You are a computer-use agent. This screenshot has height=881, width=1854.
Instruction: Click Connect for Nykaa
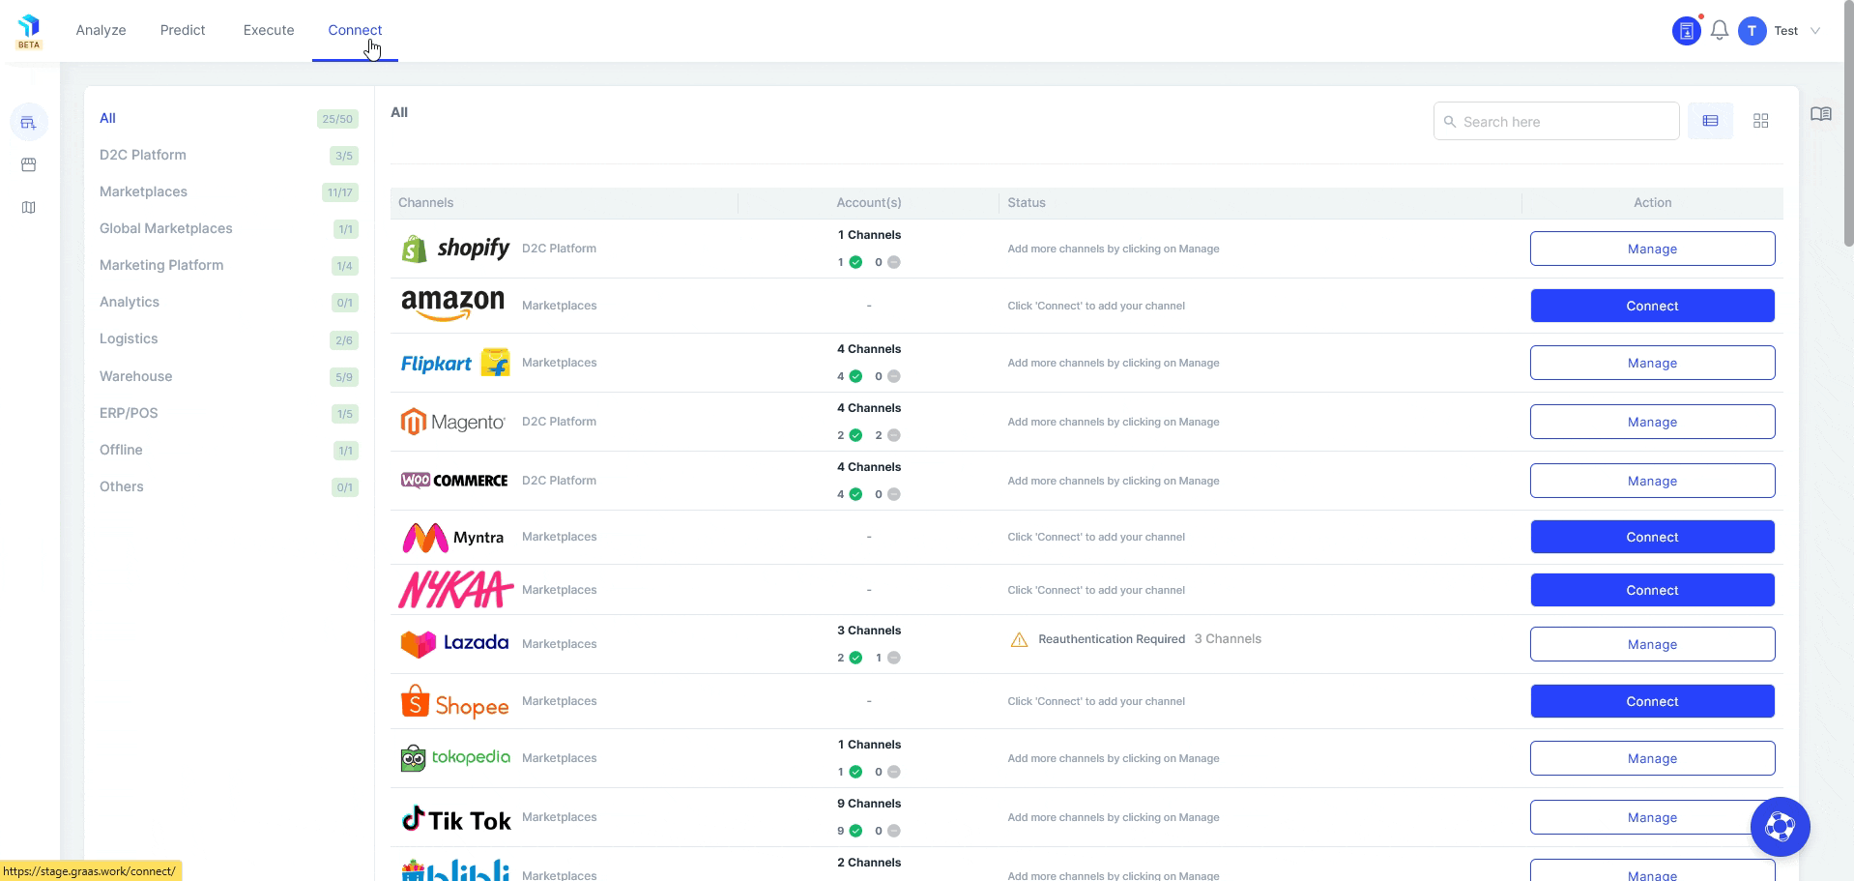pos(1652,590)
